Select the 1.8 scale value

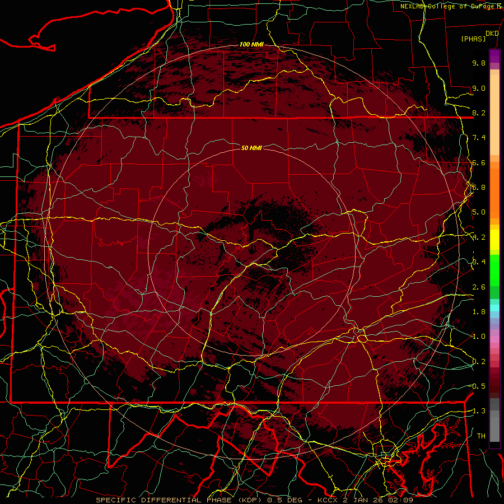pyautogui.click(x=479, y=312)
